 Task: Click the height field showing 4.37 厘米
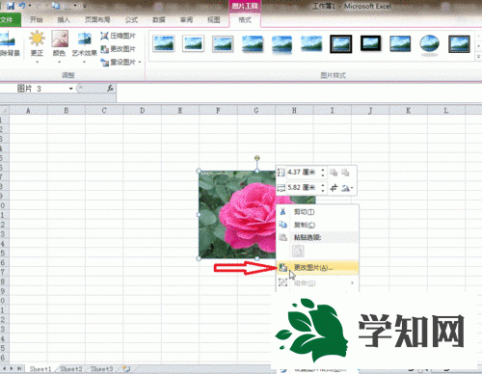304,173
